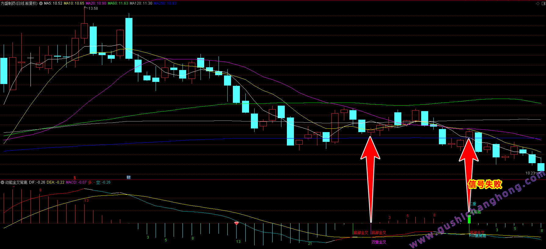
Task: Click the magenta MACD: -0.07 value
Action: tap(76, 182)
